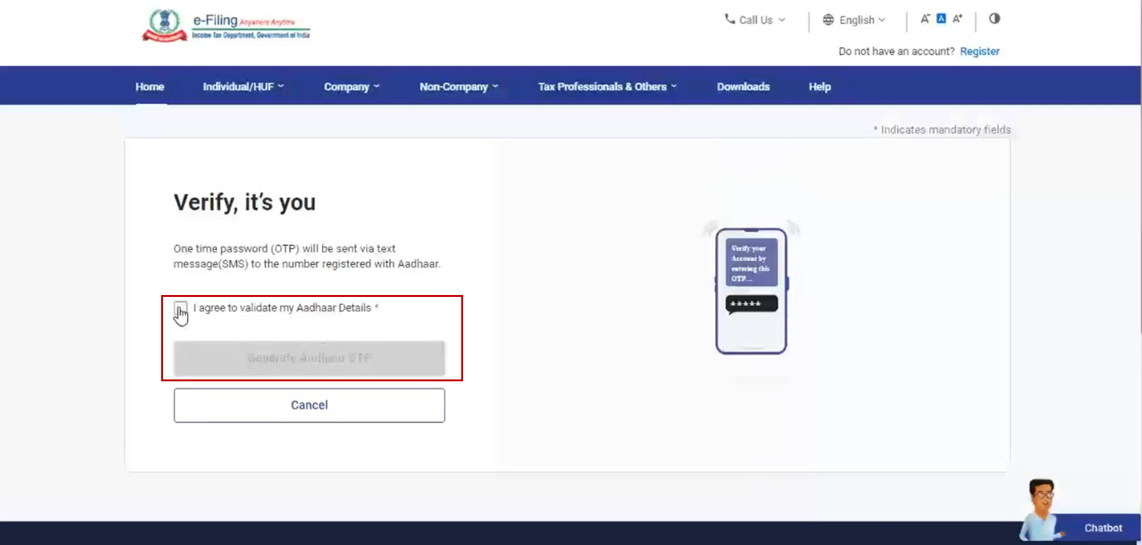Open the Downloads menu item
Image resolution: width=1142 pixels, height=545 pixels.
coord(743,87)
